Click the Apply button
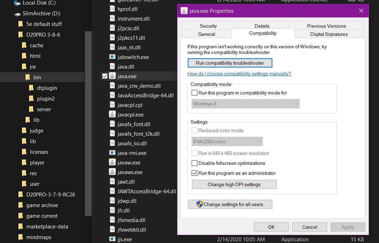The width and height of the screenshot is (379, 243). (348, 227)
